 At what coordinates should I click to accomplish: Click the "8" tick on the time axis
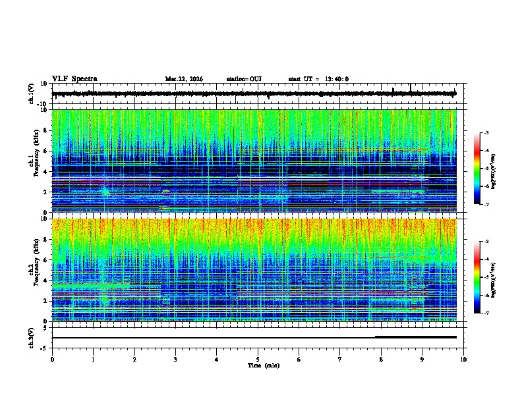(381, 360)
